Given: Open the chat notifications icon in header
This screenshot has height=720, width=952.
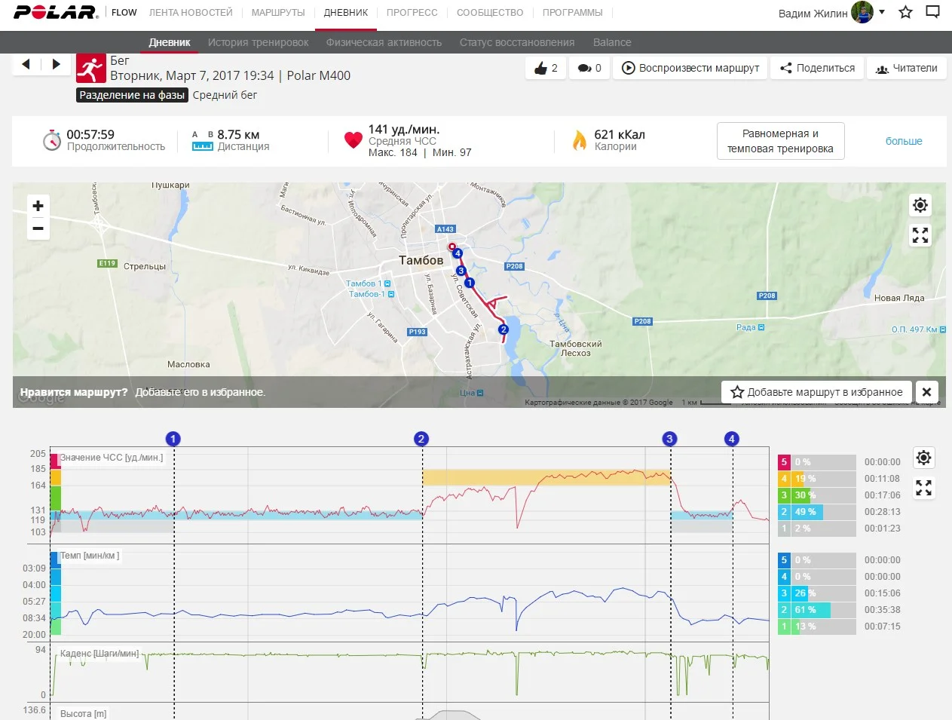Looking at the screenshot, I should click(932, 12).
